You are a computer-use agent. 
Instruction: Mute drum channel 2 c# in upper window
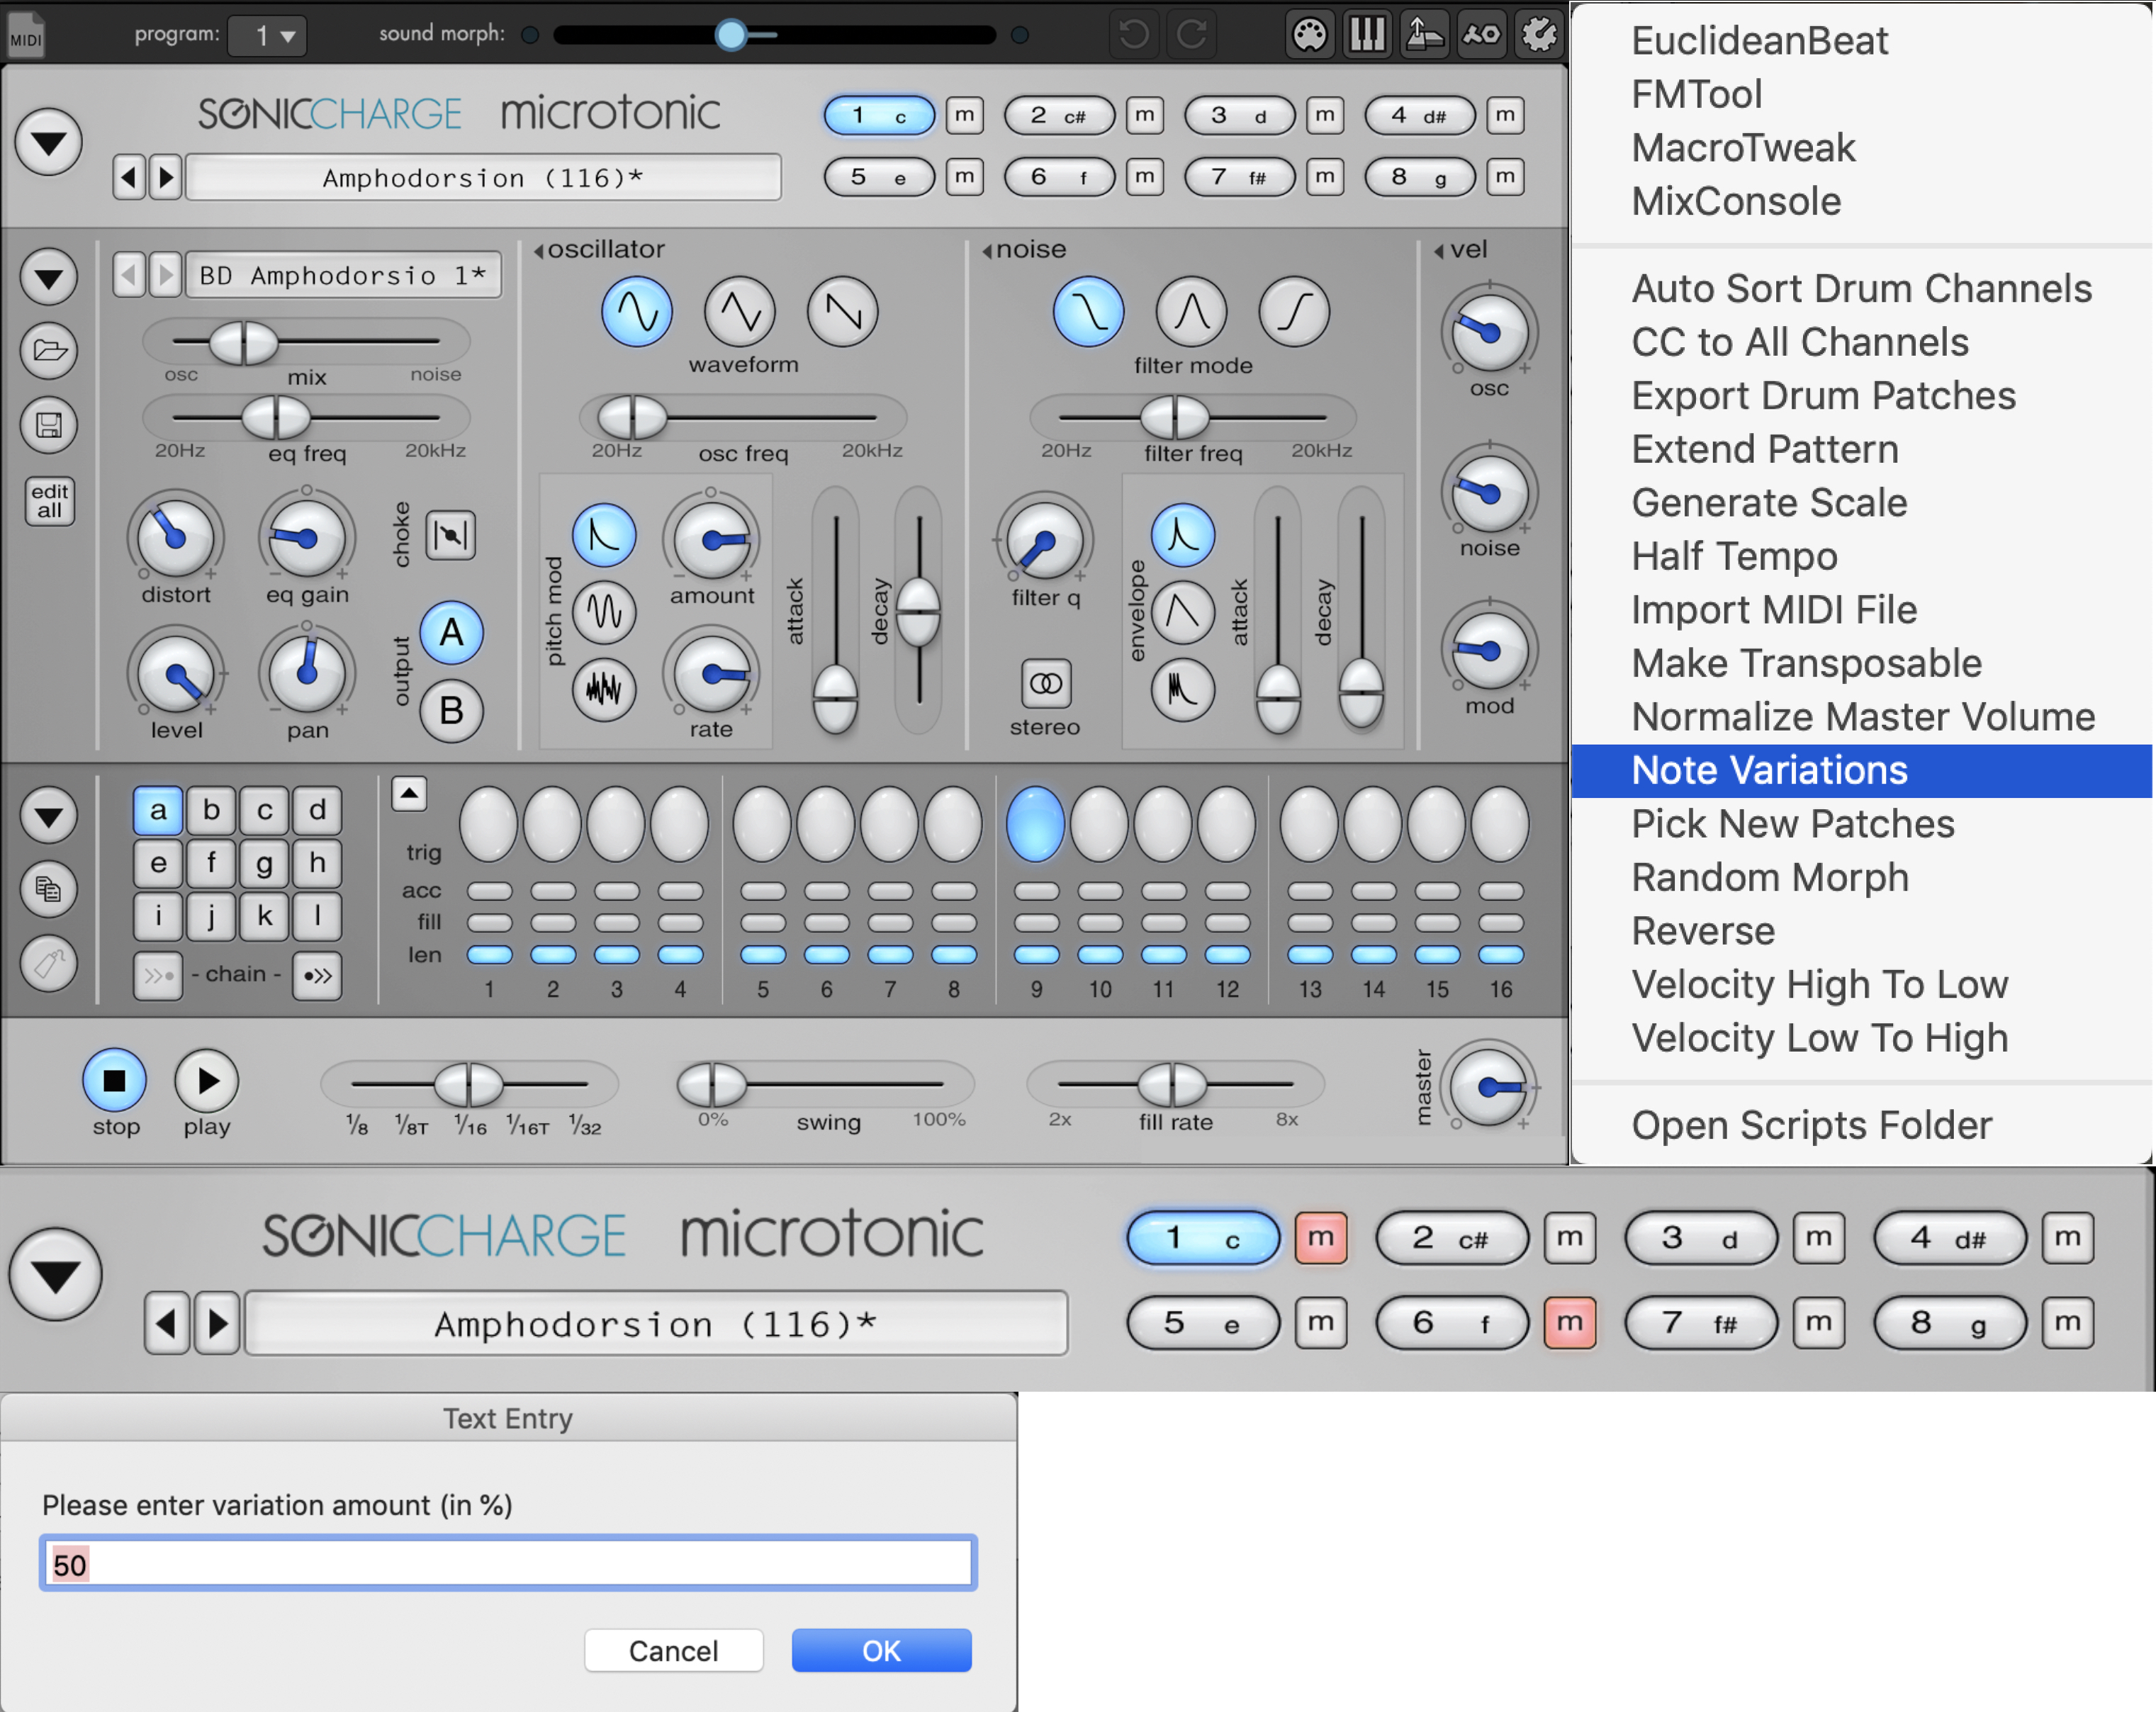[x=1144, y=115]
